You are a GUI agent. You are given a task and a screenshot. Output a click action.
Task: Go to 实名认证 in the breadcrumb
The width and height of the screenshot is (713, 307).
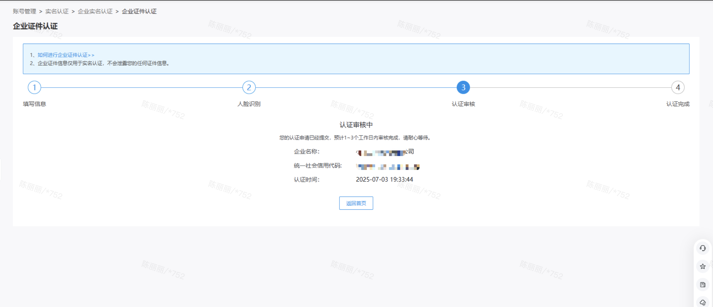57,11
